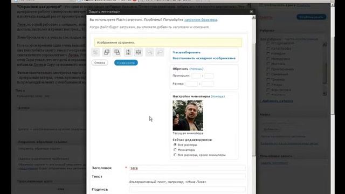Select the 'Миниатюра' radio button
Image resolution: width=345 pixels, height=194 pixels.
point(175,150)
